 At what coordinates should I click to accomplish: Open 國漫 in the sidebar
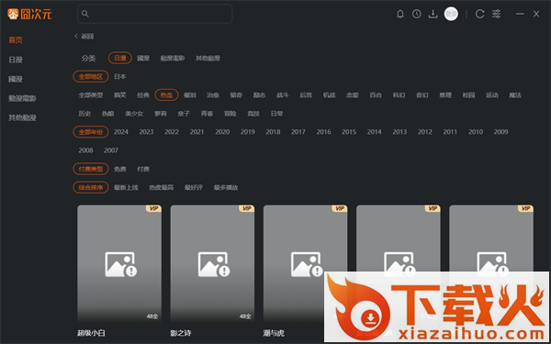(16, 79)
